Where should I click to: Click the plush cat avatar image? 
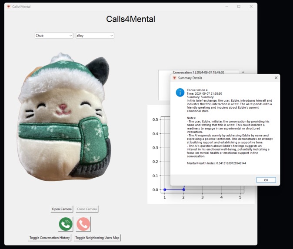pos(64,117)
